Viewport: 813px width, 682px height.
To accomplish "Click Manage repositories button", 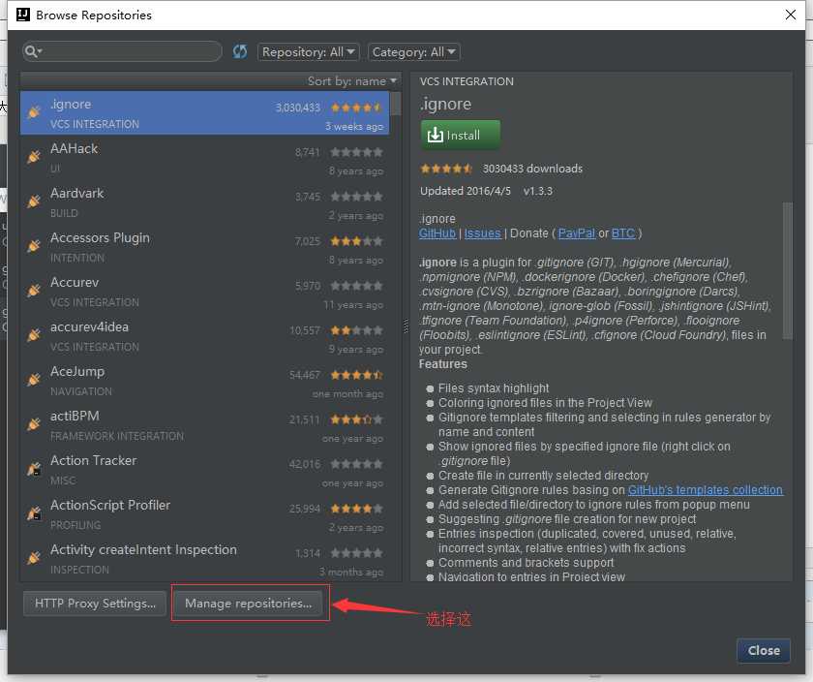I will 248,604.
